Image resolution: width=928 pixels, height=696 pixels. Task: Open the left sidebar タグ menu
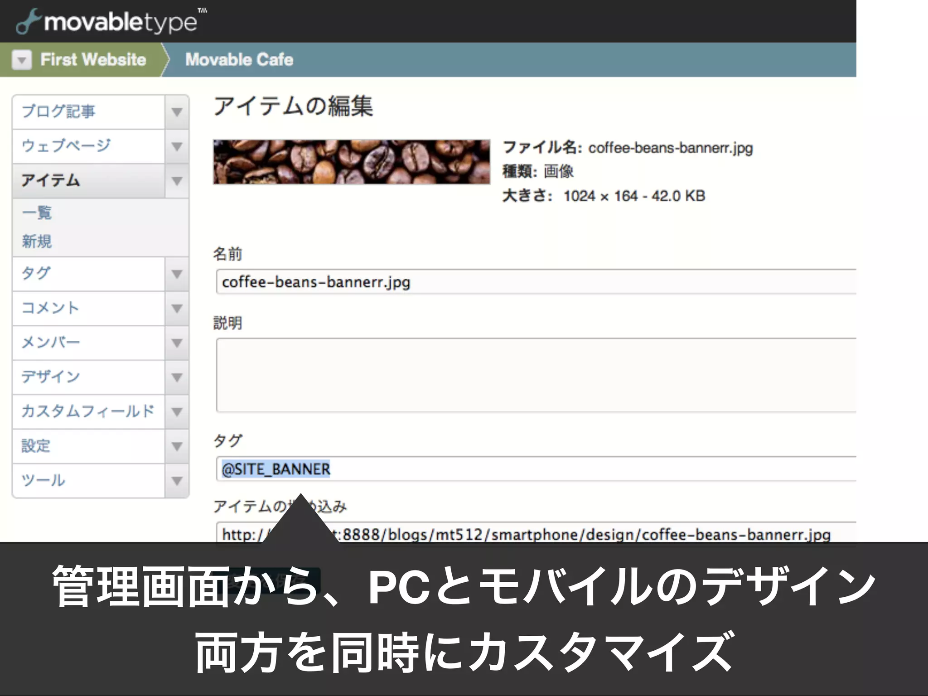(x=88, y=274)
